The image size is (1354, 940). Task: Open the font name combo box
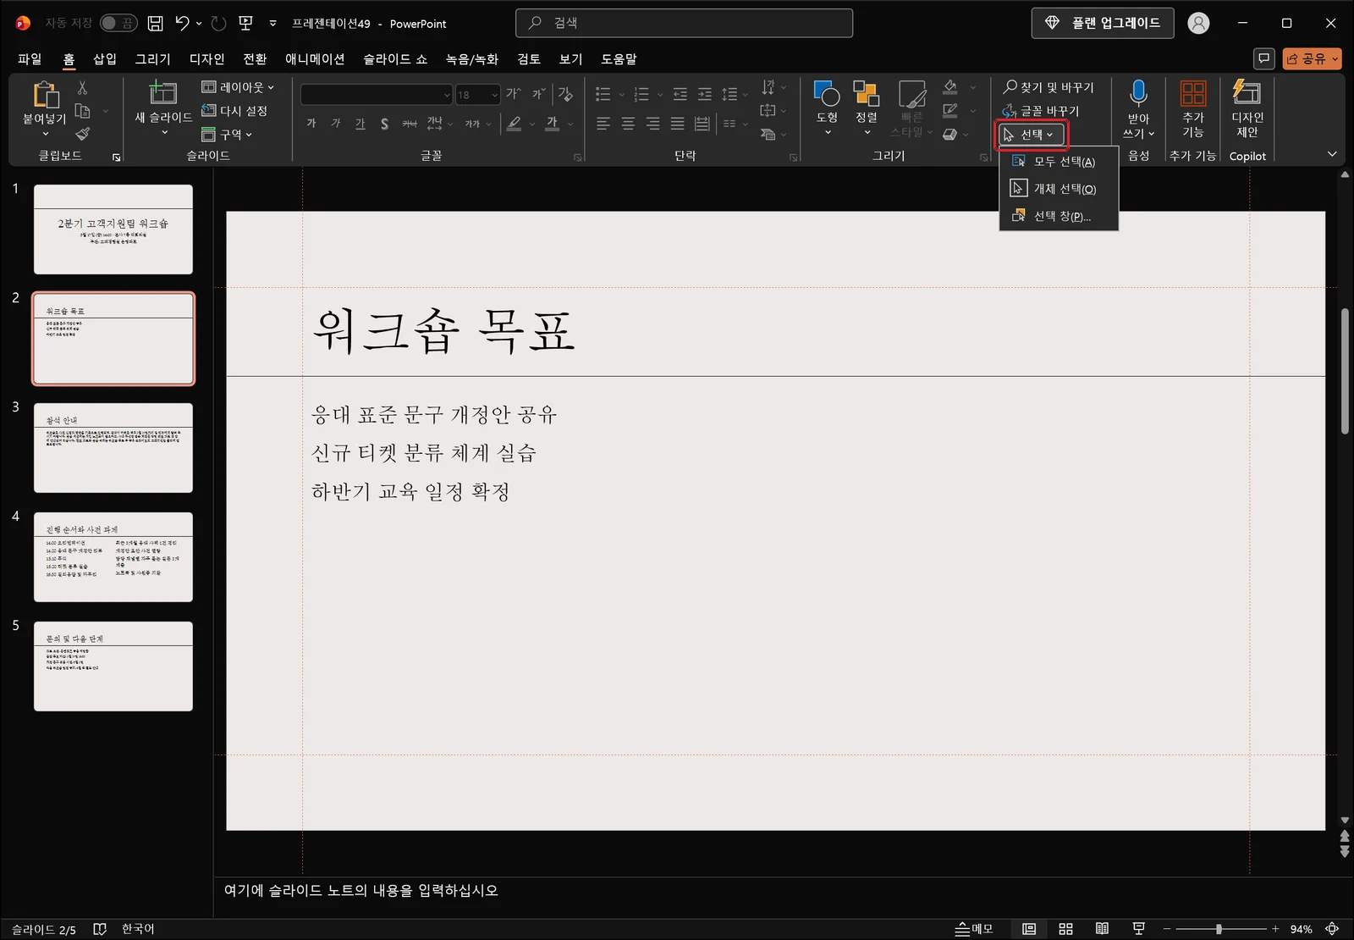point(377,94)
